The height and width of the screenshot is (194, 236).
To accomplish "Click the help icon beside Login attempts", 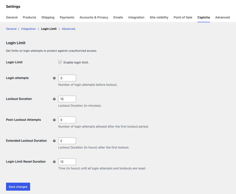I will (54, 78).
